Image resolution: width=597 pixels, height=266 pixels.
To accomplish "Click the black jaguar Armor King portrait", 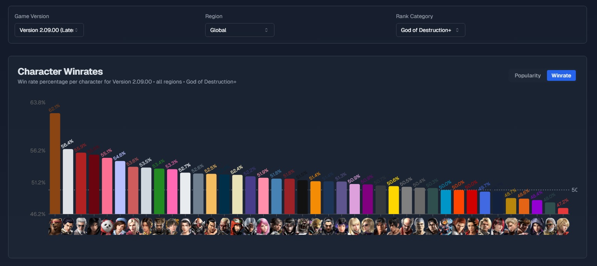I will (303, 226).
